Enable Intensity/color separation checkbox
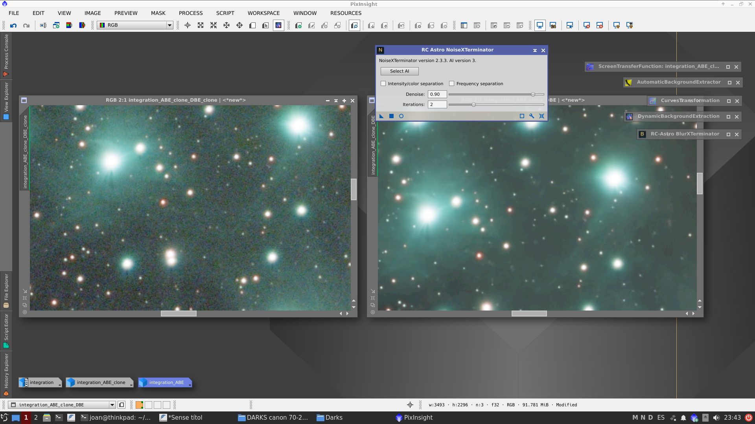 (383, 84)
